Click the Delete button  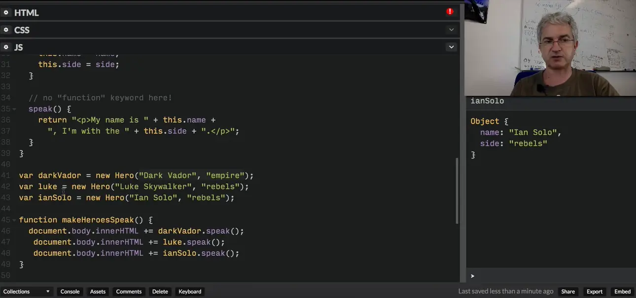point(160,292)
